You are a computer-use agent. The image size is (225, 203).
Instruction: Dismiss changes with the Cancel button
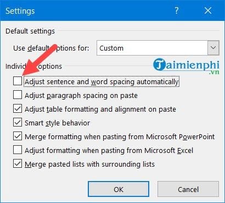pyautogui.click(x=188, y=189)
